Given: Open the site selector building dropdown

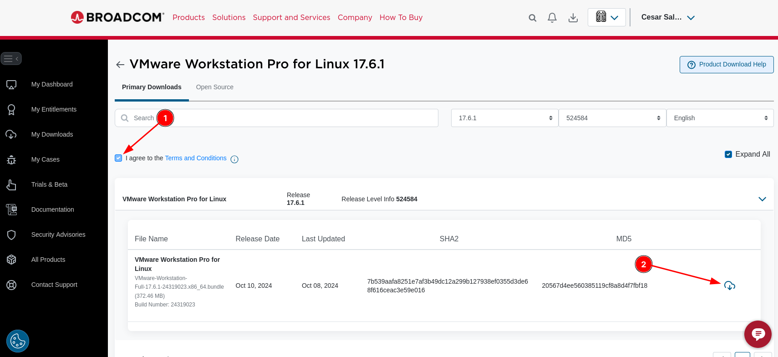Looking at the screenshot, I should (607, 17).
